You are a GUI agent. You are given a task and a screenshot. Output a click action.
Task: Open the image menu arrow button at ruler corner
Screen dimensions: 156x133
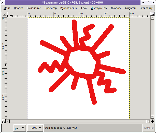pyautogui.click(x=4, y=14)
